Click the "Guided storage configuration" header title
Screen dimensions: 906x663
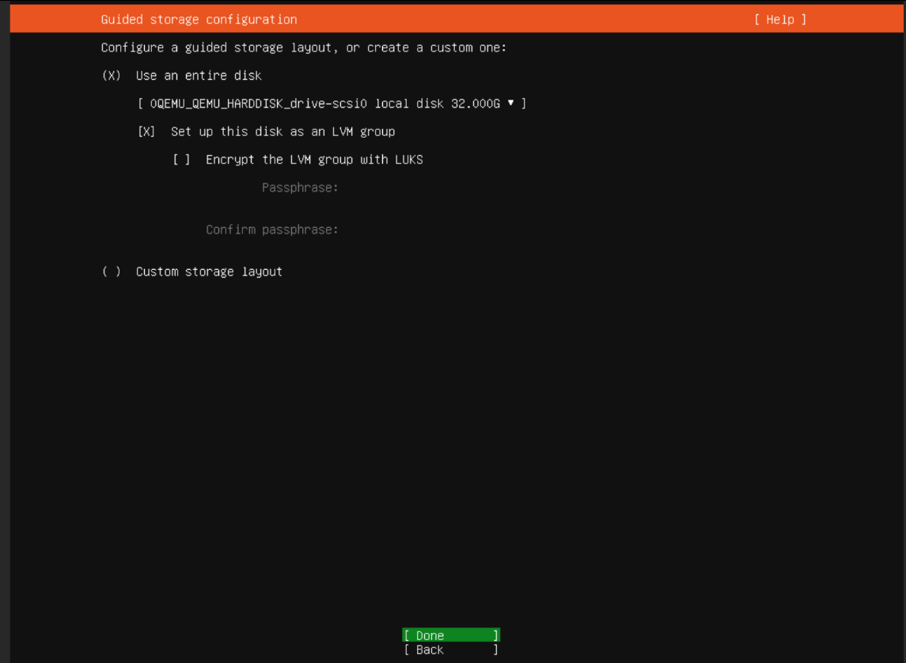coord(199,19)
